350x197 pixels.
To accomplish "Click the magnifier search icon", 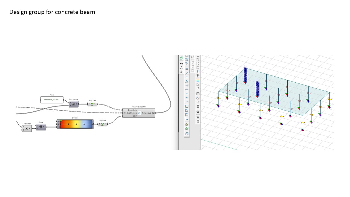I will 198,88.
